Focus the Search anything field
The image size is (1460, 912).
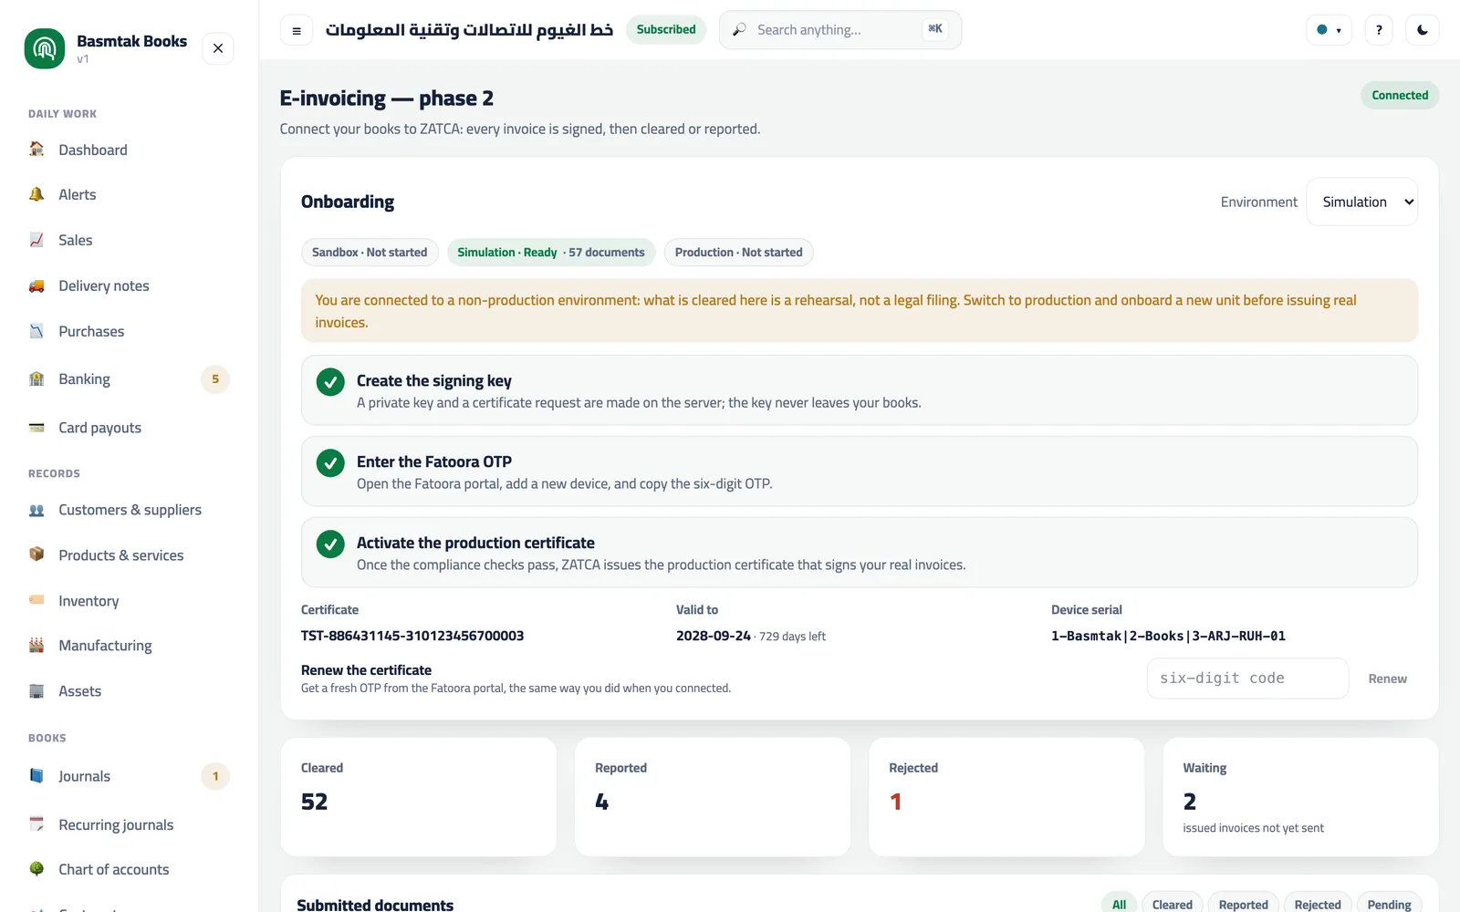(x=840, y=30)
